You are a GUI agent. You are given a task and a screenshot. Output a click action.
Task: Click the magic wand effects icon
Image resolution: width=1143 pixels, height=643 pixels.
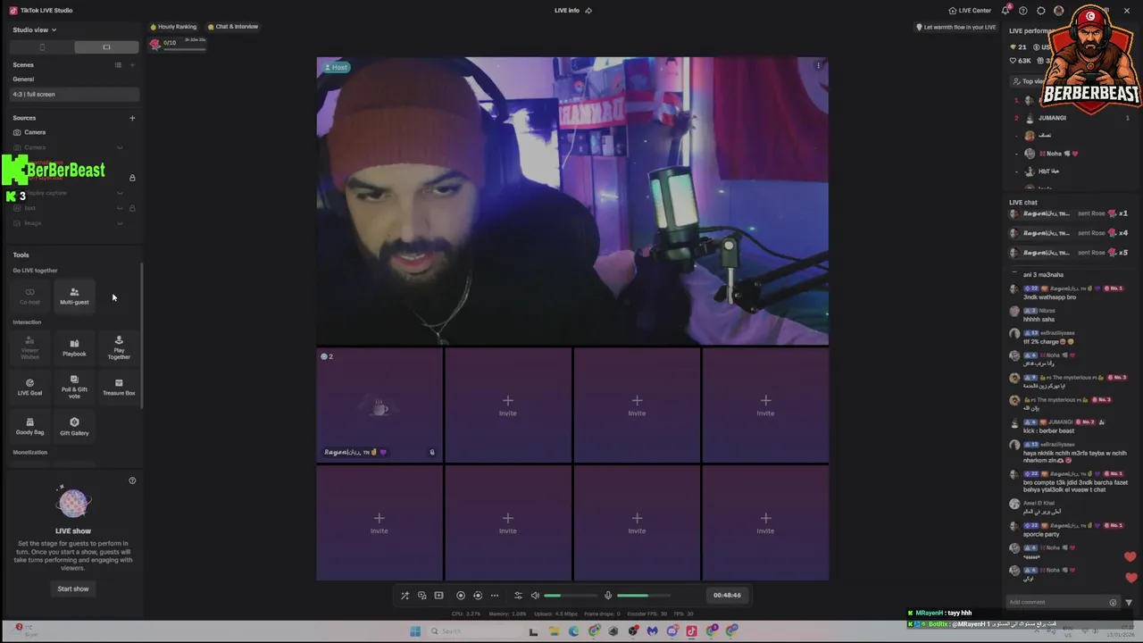[x=405, y=596]
